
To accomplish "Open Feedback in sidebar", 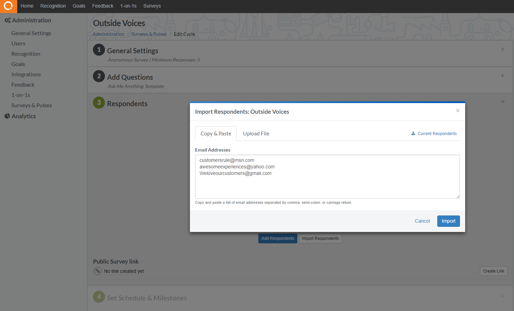I will (23, 85).
